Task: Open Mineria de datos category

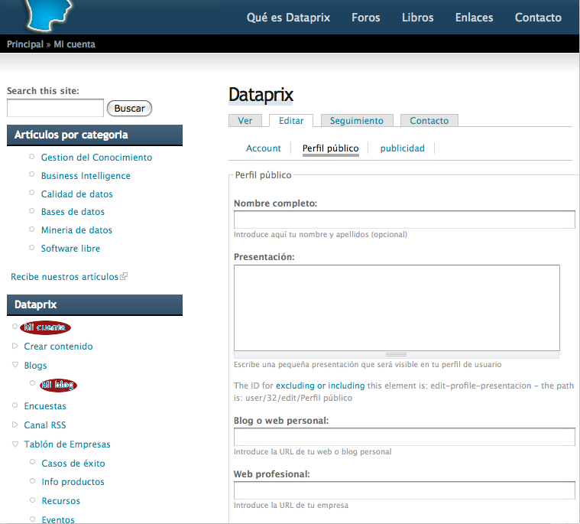Action: 76,230
